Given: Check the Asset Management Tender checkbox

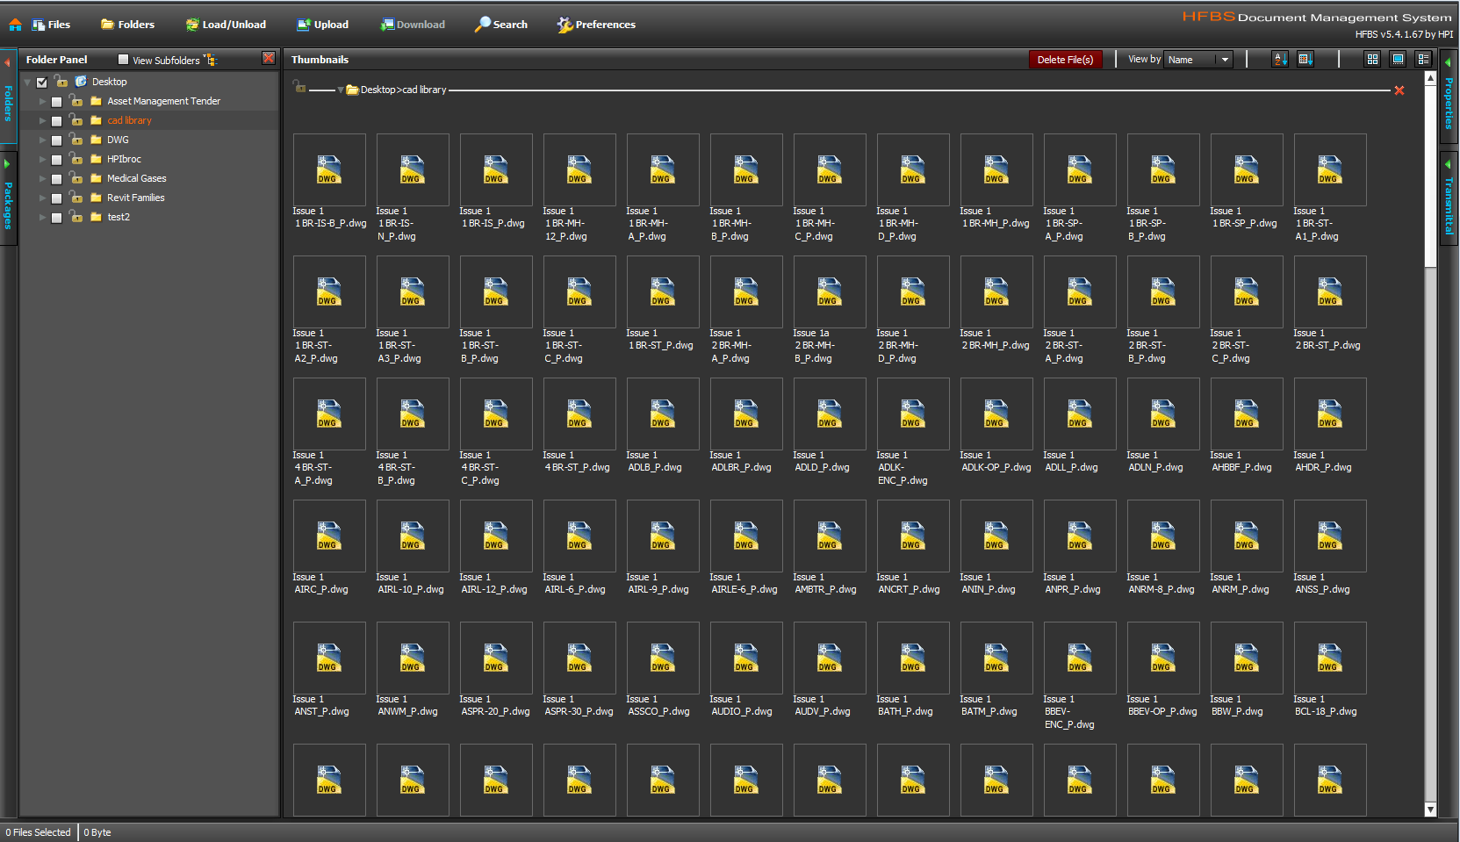Looking at the screenshot, I should click(x=56, y=101).
